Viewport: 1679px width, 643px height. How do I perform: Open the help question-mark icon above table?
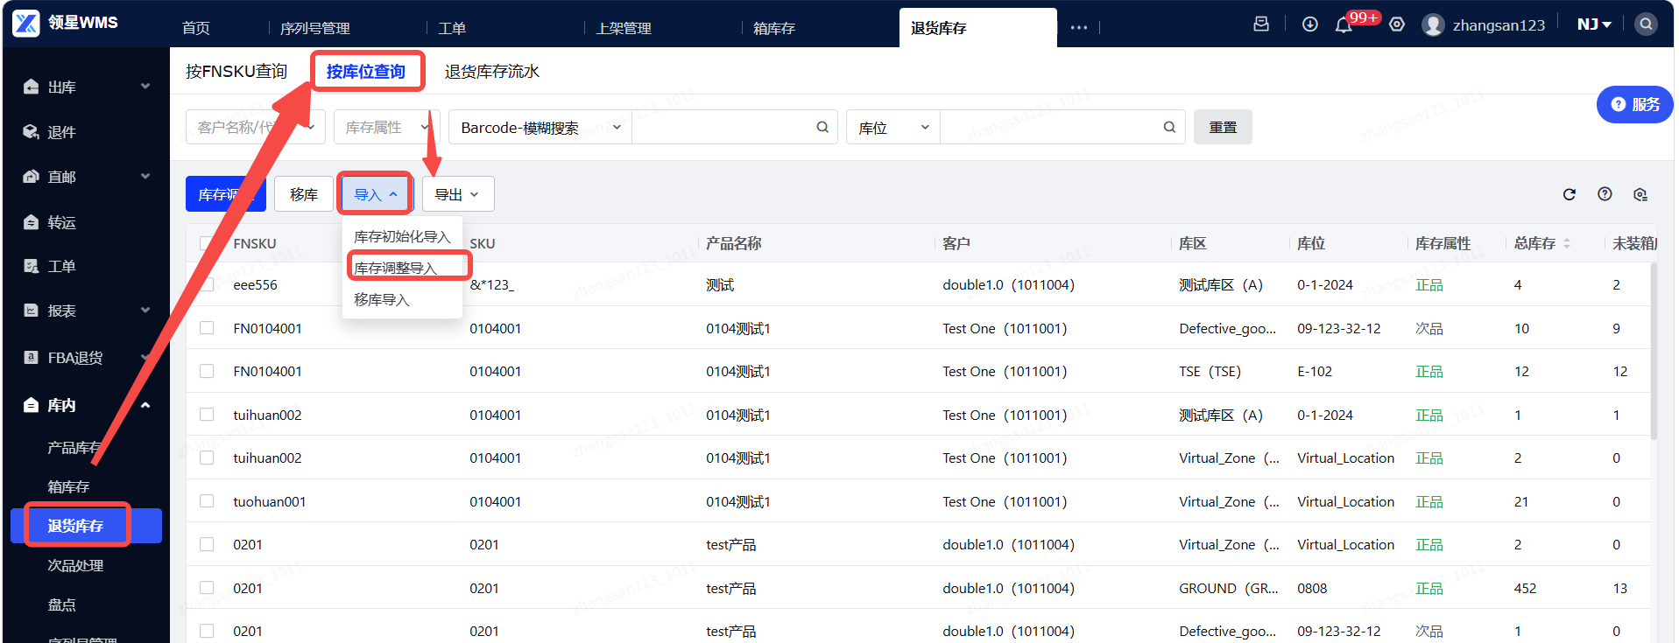pos(1605,194)
